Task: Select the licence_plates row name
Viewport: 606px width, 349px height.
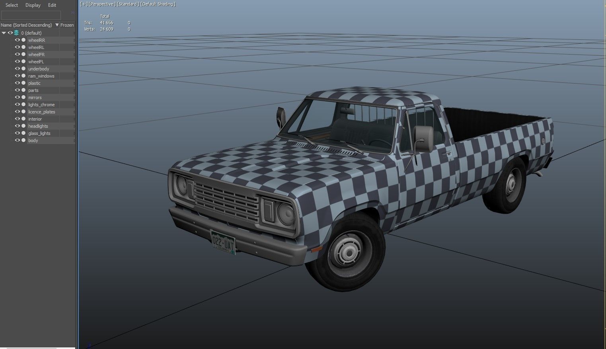Action: (x=42, y=112)
